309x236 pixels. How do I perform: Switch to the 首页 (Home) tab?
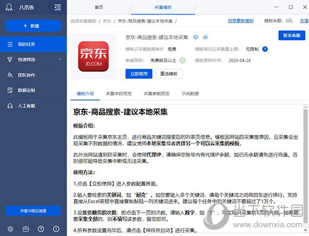click(99, 7)
